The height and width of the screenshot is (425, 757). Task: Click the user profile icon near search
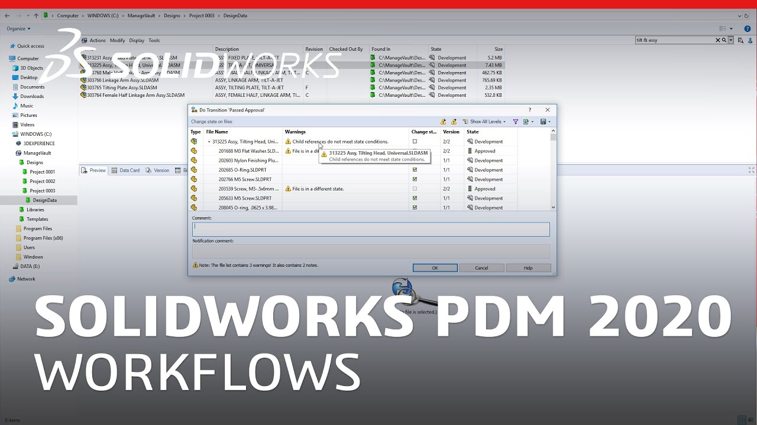tap(749, 40)
